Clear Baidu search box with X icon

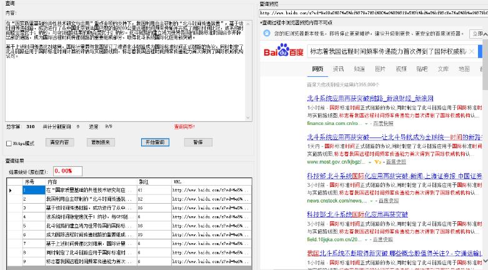point(472,51)
